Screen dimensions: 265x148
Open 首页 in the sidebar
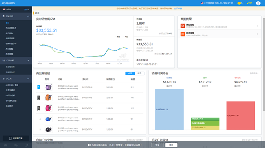[x=7, y=23]
